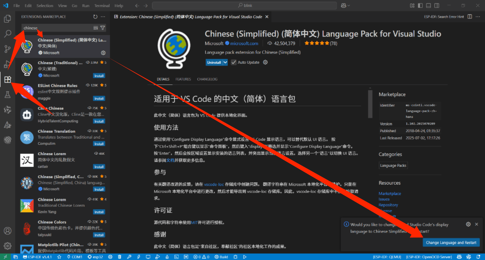Open the Testing flask icon in sidebar
The image size is (485, 260).
tap(8, 95)
